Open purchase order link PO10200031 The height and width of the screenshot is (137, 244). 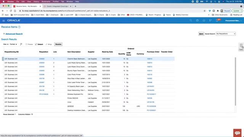(x=151, y=110)
